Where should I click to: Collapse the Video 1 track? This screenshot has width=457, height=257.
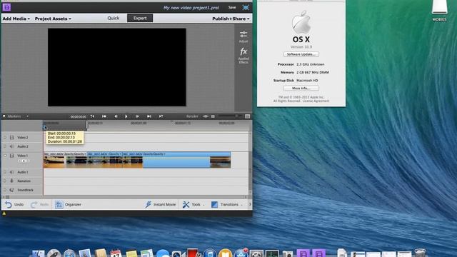click(5, 156)
